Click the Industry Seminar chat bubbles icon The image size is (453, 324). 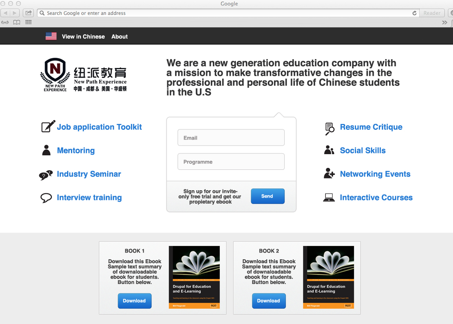46,175
